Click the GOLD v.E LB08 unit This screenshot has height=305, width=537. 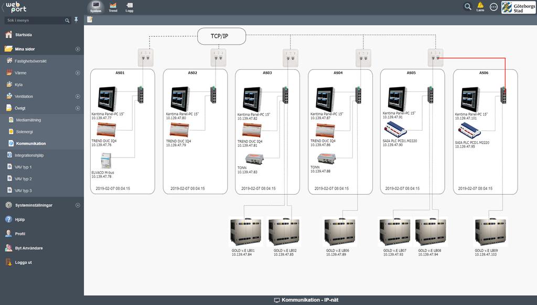(431, 232)
